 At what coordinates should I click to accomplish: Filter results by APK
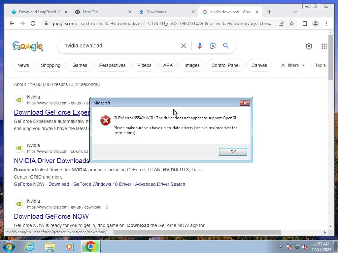click(168, 65)
